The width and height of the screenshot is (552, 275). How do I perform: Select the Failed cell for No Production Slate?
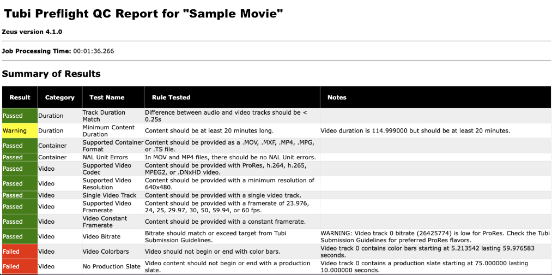(20, 266)
